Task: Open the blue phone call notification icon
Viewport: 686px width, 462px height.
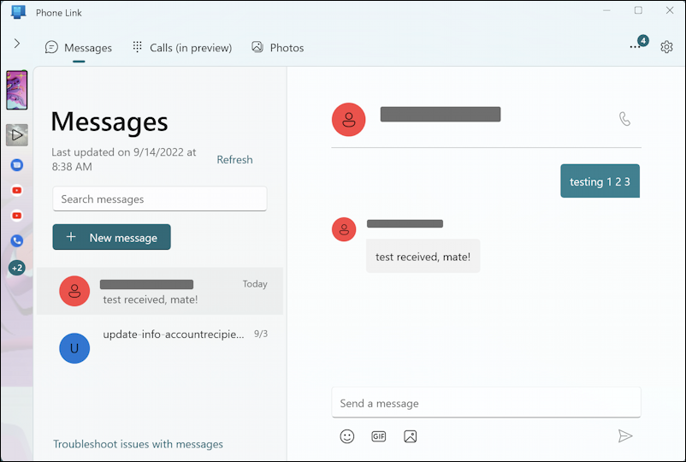Action: pyautogui.click(x=17, y=241)
